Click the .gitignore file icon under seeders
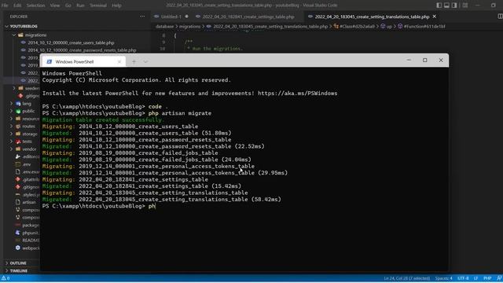Screen dimensions: 503x283 [20, 96]
